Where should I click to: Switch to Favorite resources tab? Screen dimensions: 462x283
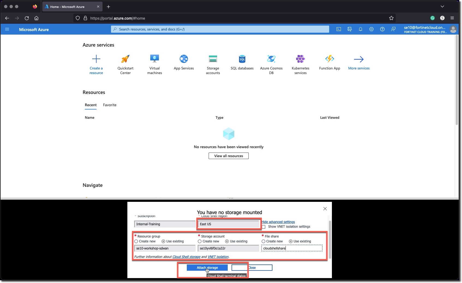pos(110,105)
